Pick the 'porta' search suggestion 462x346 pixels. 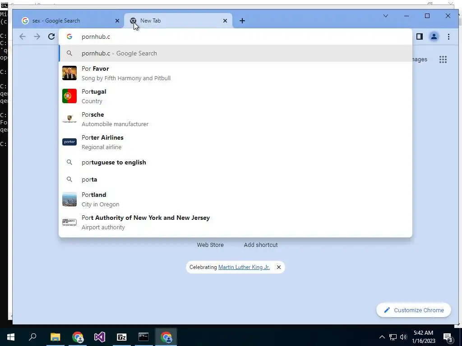click(236, 179)
